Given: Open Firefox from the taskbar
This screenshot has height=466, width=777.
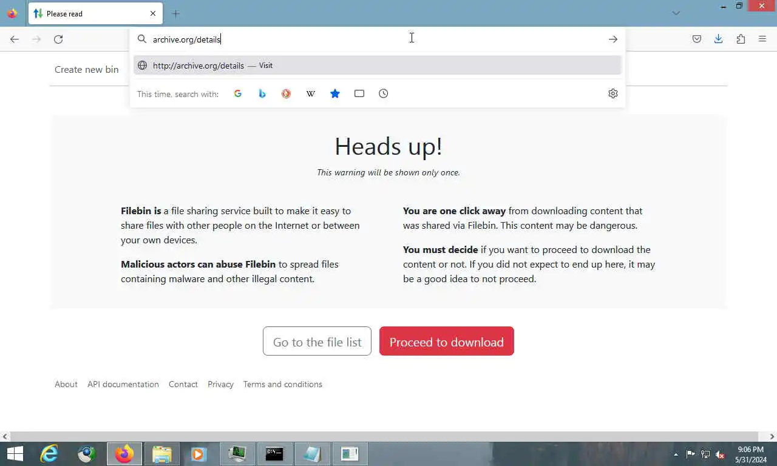Looking at the screenshot, I should 124,454.
